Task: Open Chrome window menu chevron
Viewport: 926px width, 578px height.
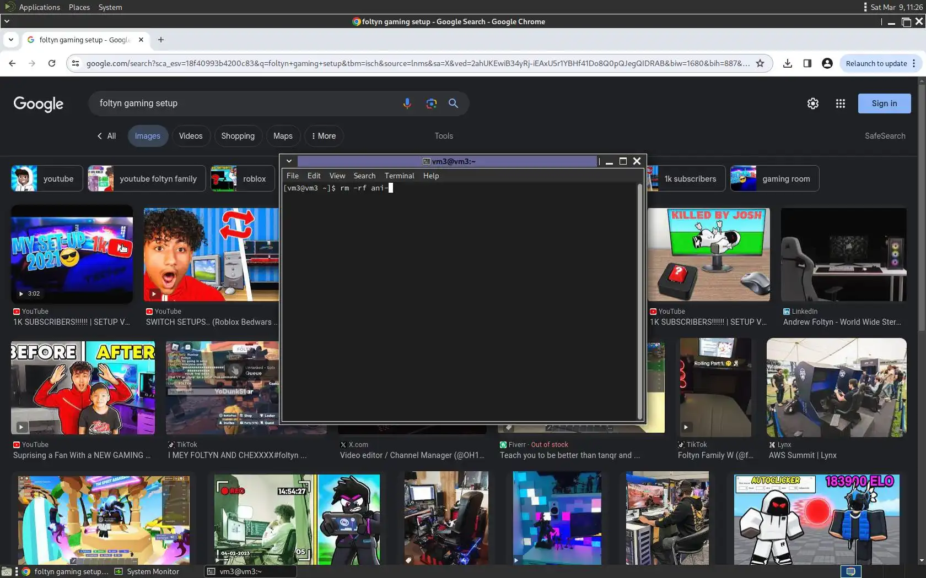Action: click(7, 21)
